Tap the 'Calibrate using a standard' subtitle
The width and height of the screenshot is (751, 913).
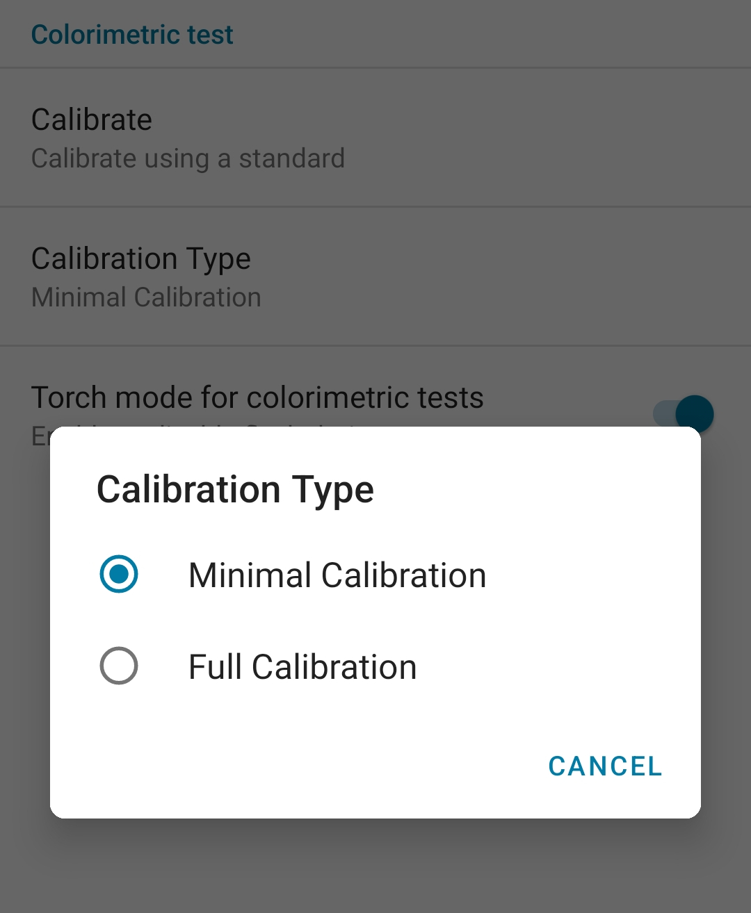(188, 159)
